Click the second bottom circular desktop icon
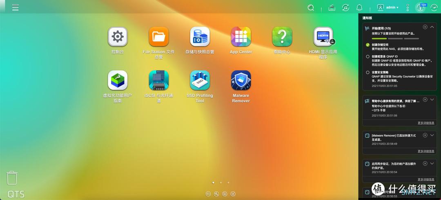This screenshot has height=200, width=441. 216,194
